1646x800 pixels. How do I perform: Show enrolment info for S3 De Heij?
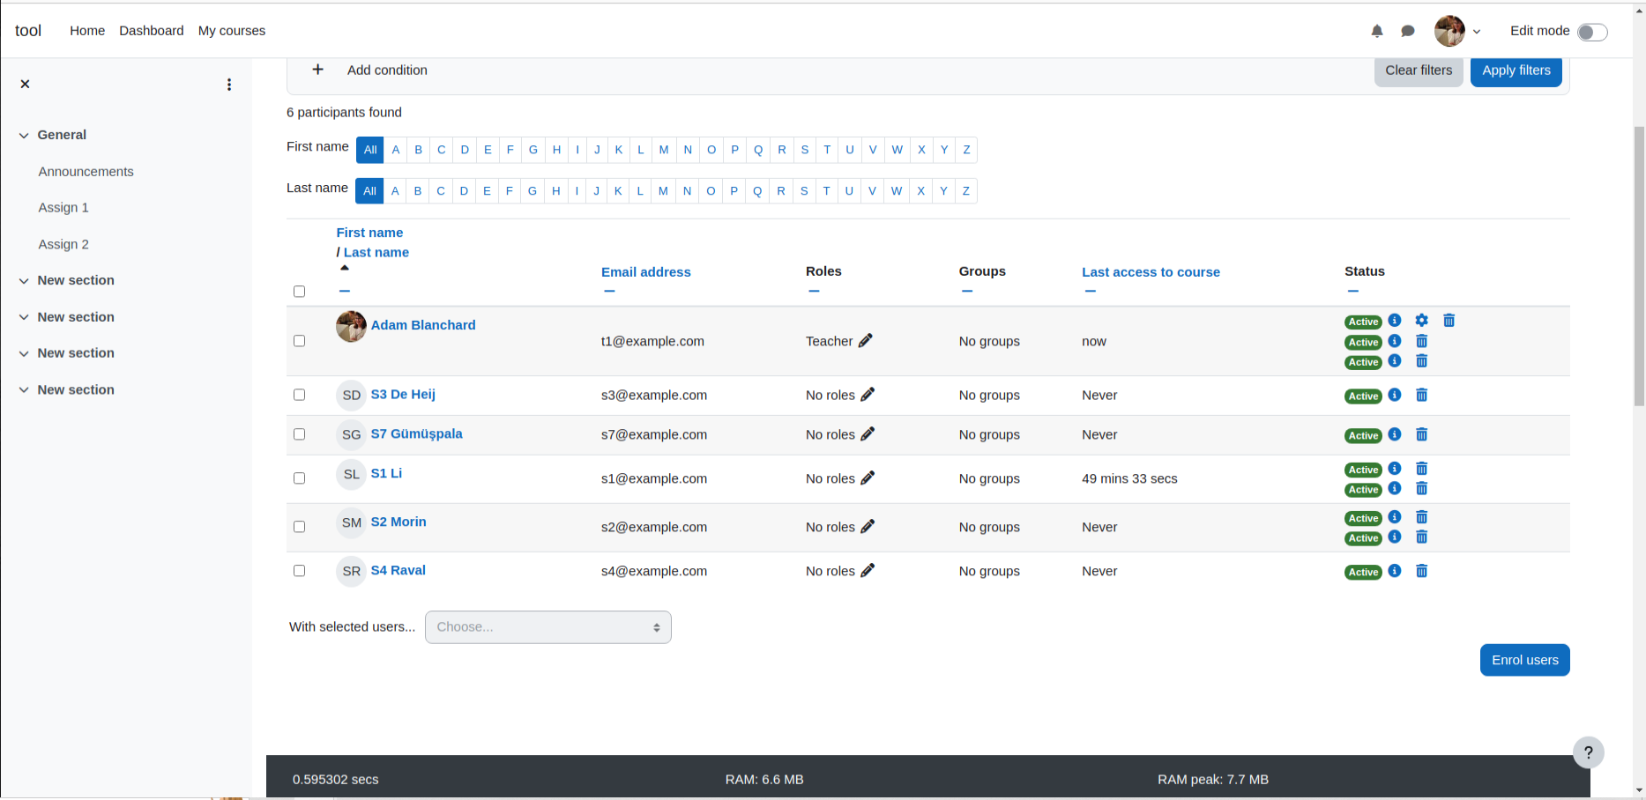pyautogui.click(x=1395, y=395)
